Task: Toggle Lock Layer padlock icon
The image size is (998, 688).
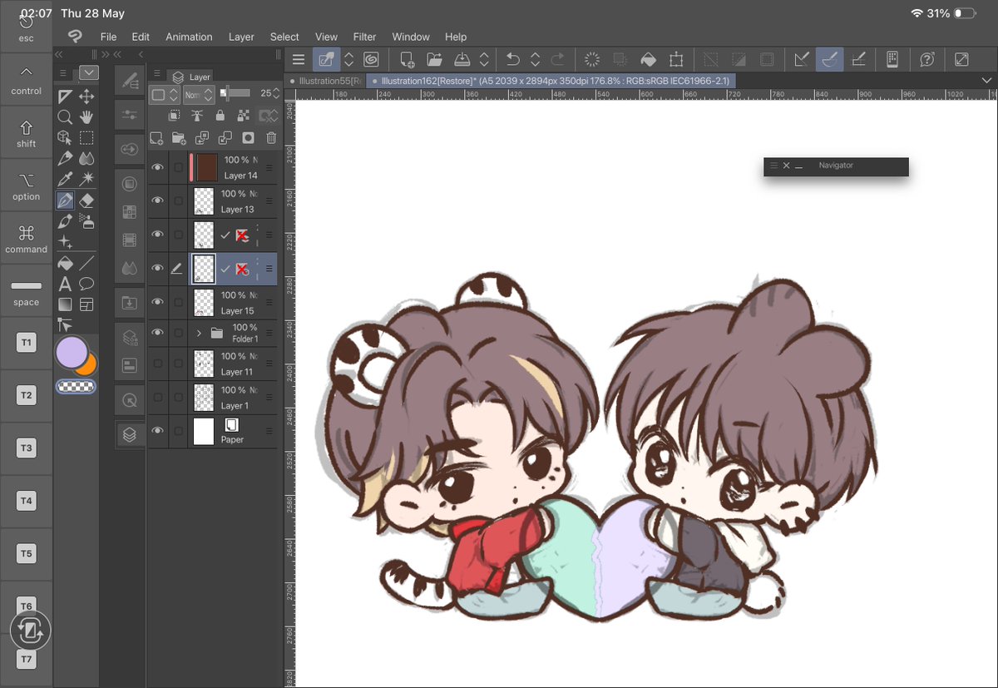Action: point(220,116)
